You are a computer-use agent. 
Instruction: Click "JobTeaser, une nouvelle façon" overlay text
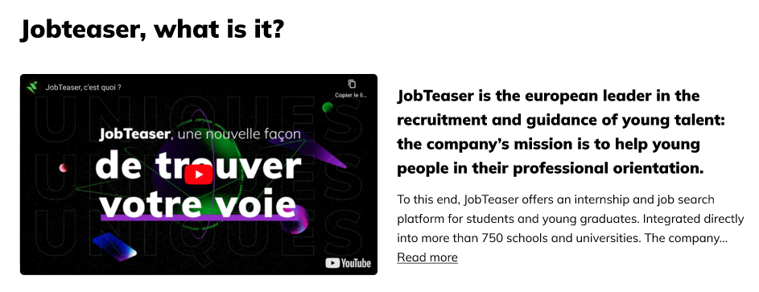(x=200, y=134)
